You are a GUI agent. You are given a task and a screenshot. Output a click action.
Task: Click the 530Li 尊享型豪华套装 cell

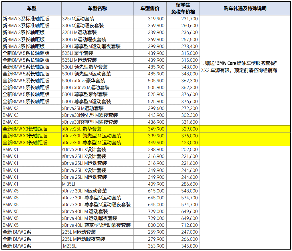97,95
